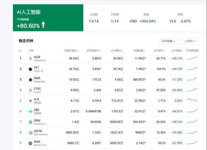Click the FET Fetch.AI coin icon

coord(30,69)
